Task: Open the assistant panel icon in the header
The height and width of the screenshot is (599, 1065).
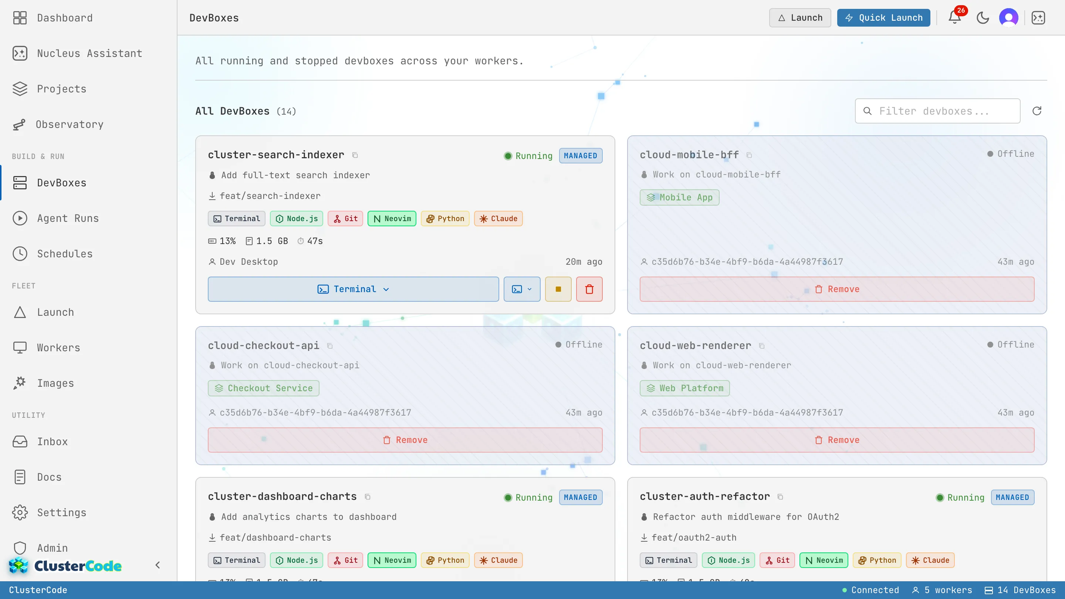Action: 1038,18
